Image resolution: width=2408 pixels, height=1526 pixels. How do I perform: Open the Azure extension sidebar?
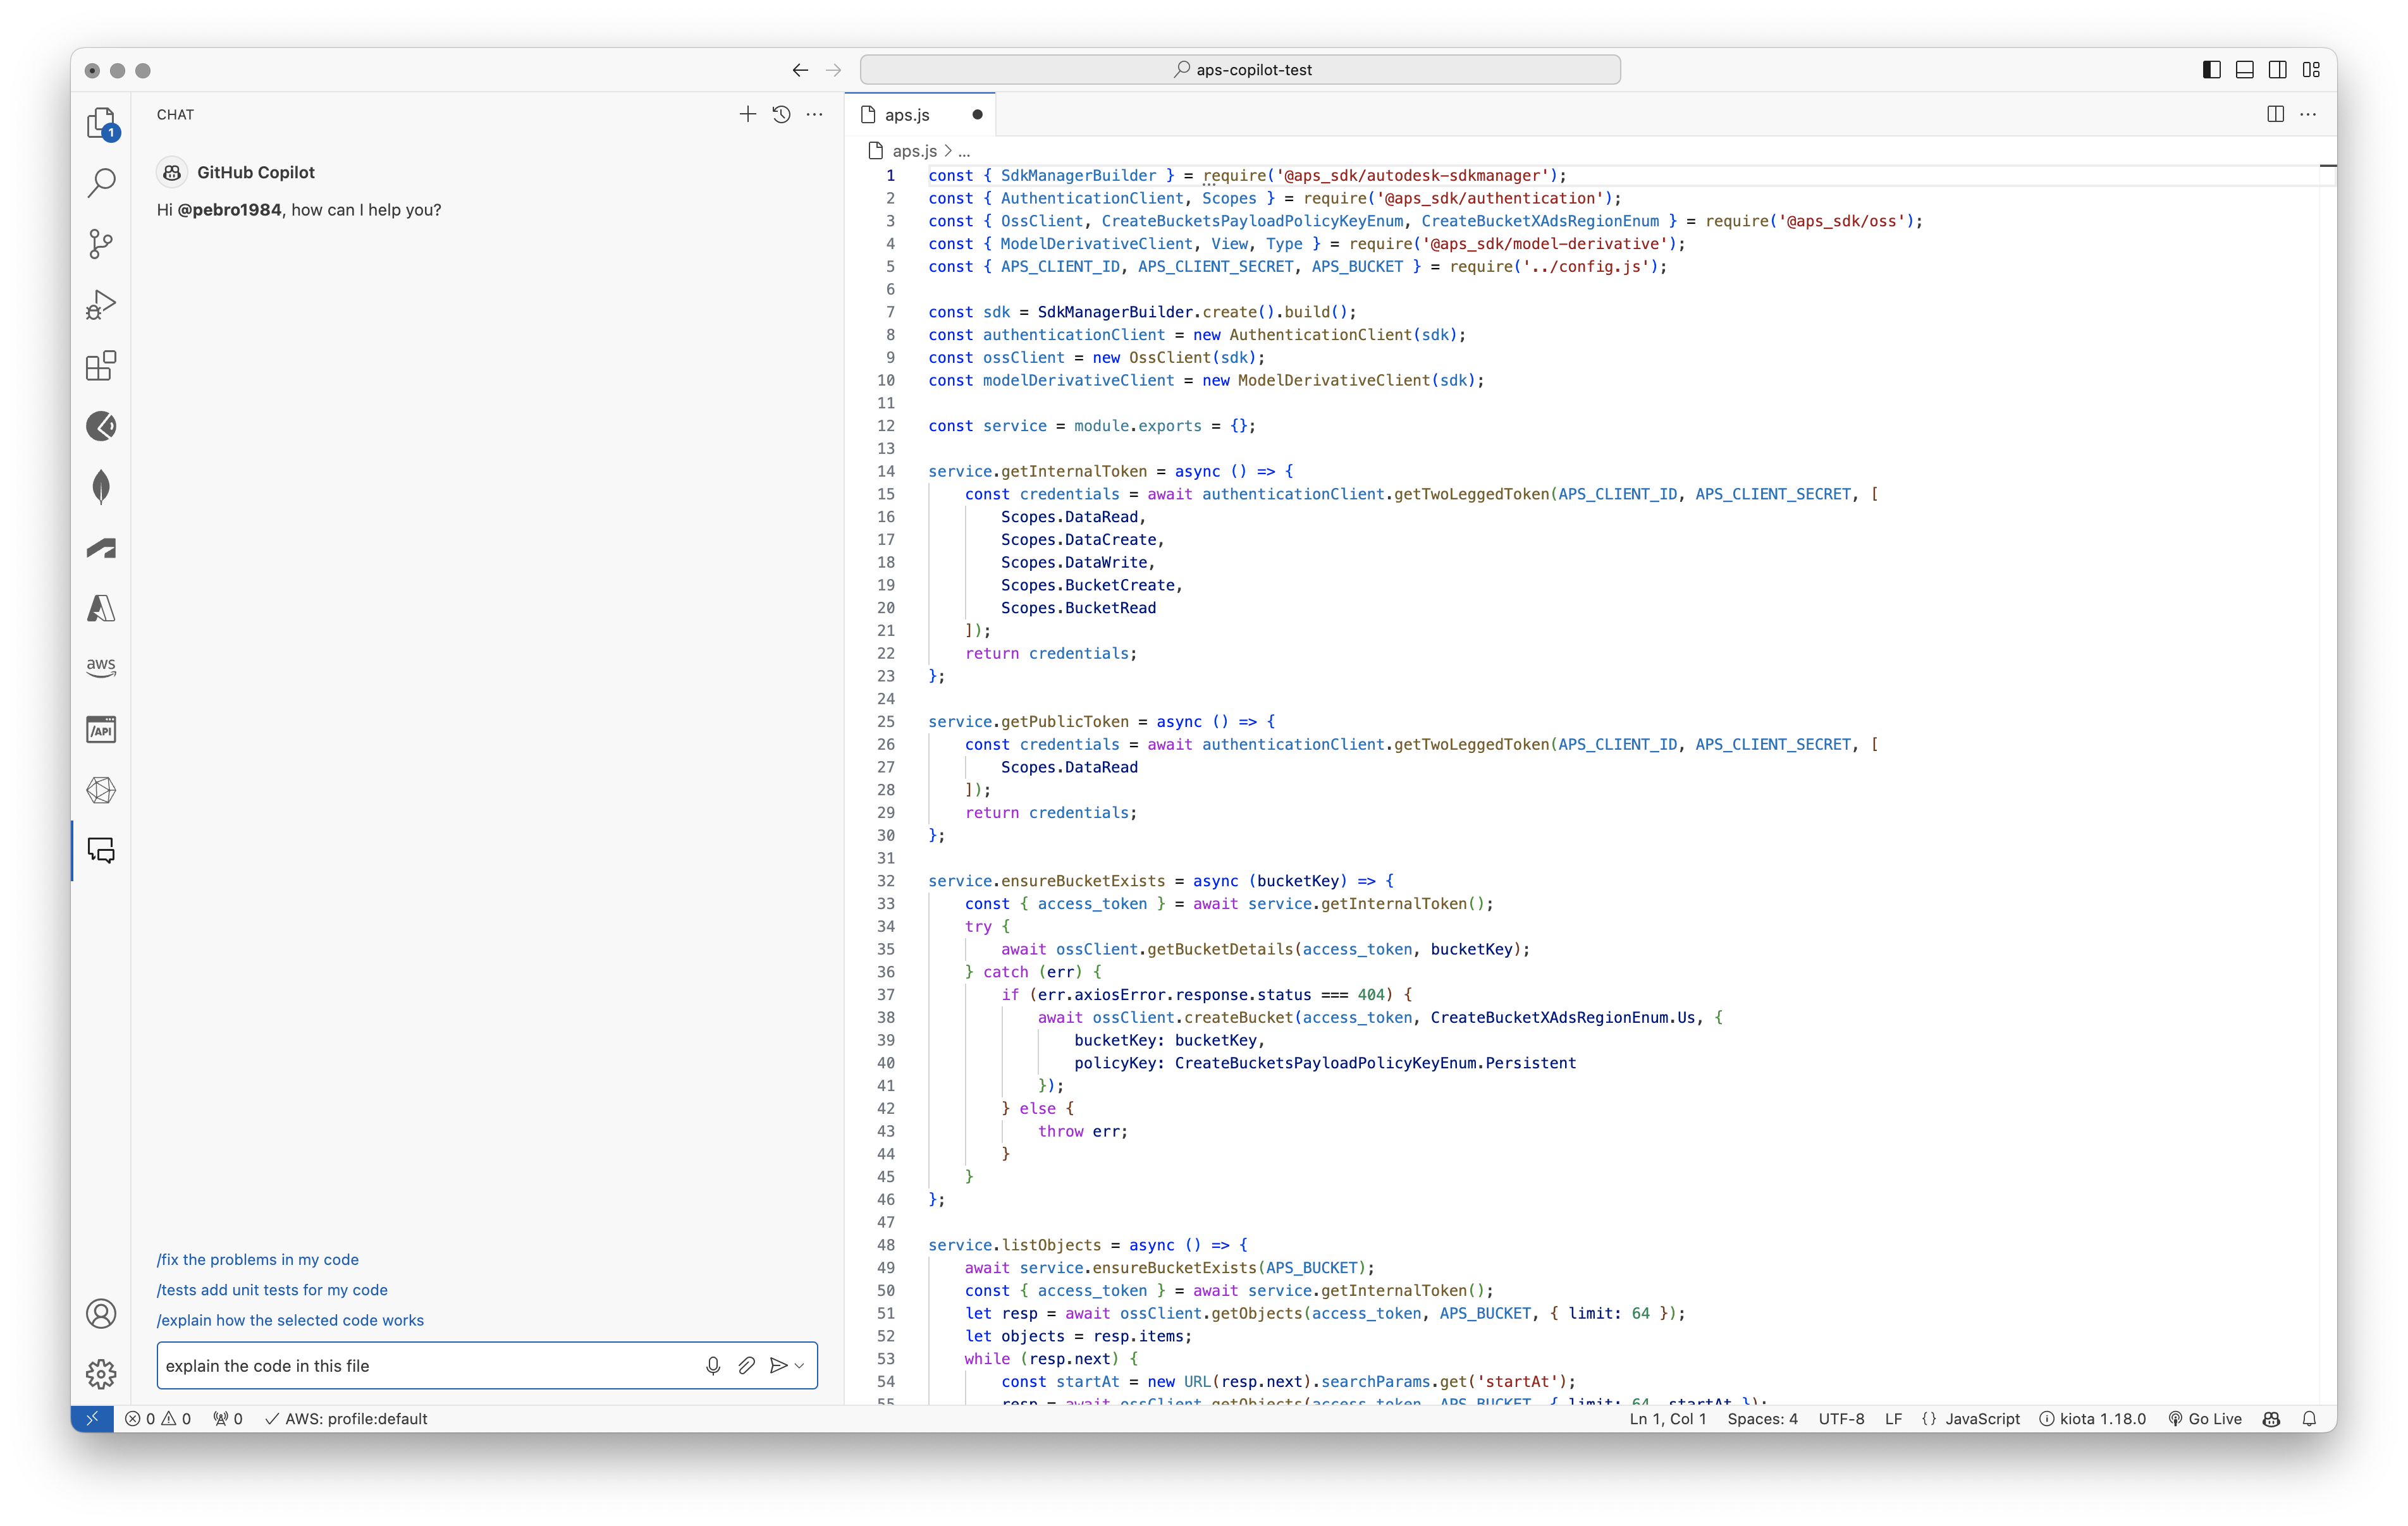point(101,608)
